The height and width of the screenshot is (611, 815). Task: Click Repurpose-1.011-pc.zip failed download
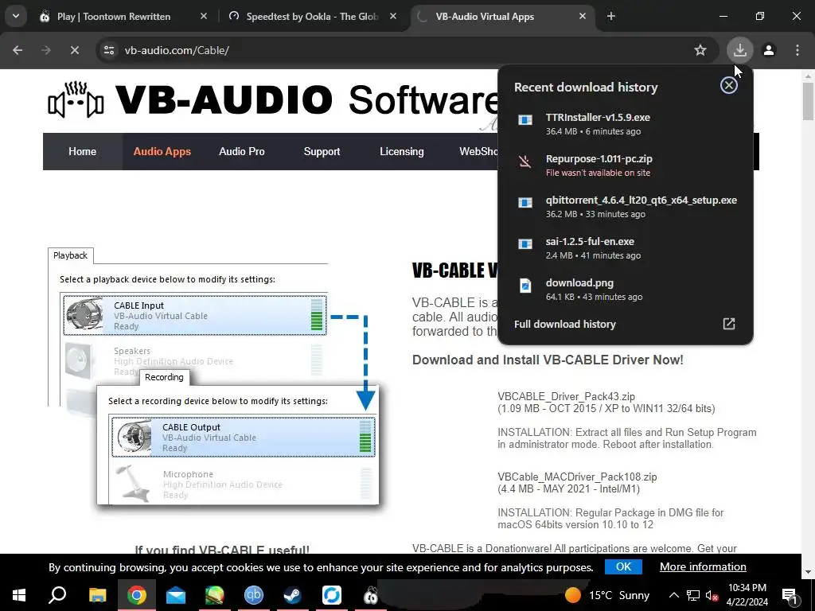coord(626,165)
